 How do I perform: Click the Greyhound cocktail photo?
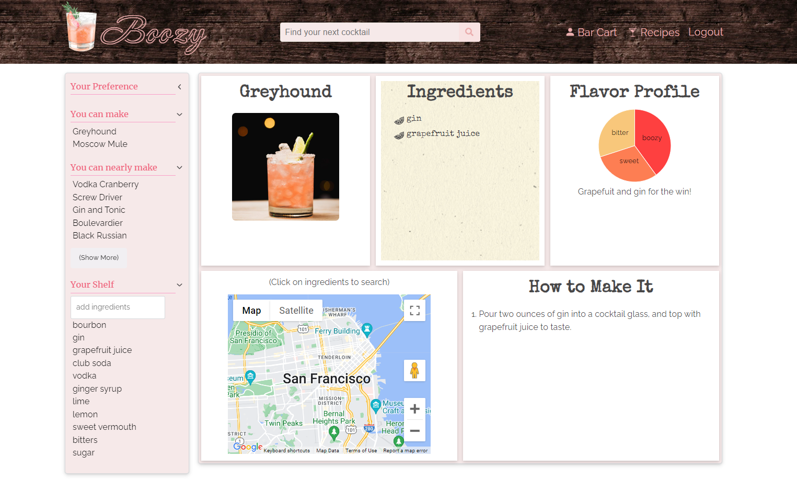click(285, 167)
